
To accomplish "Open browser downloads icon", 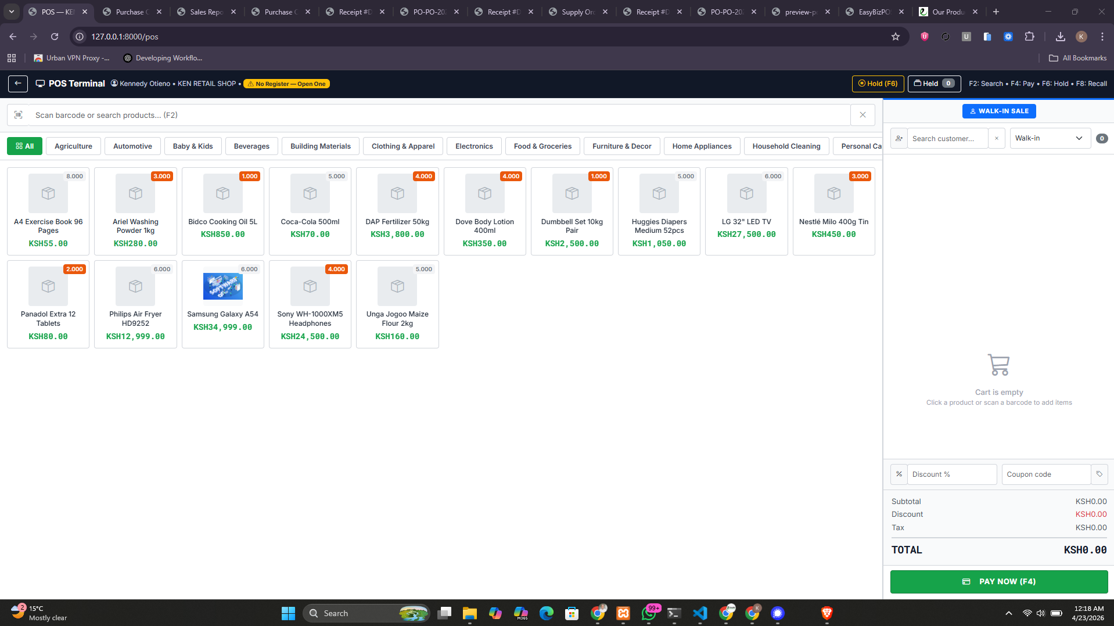I will pyautogui.click(x=1060, y=37).
